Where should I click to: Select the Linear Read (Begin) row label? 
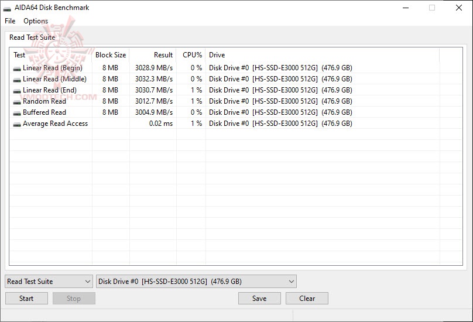(x=53, y=68)
